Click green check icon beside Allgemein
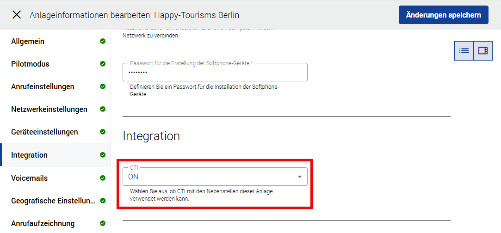 point(103,41)
